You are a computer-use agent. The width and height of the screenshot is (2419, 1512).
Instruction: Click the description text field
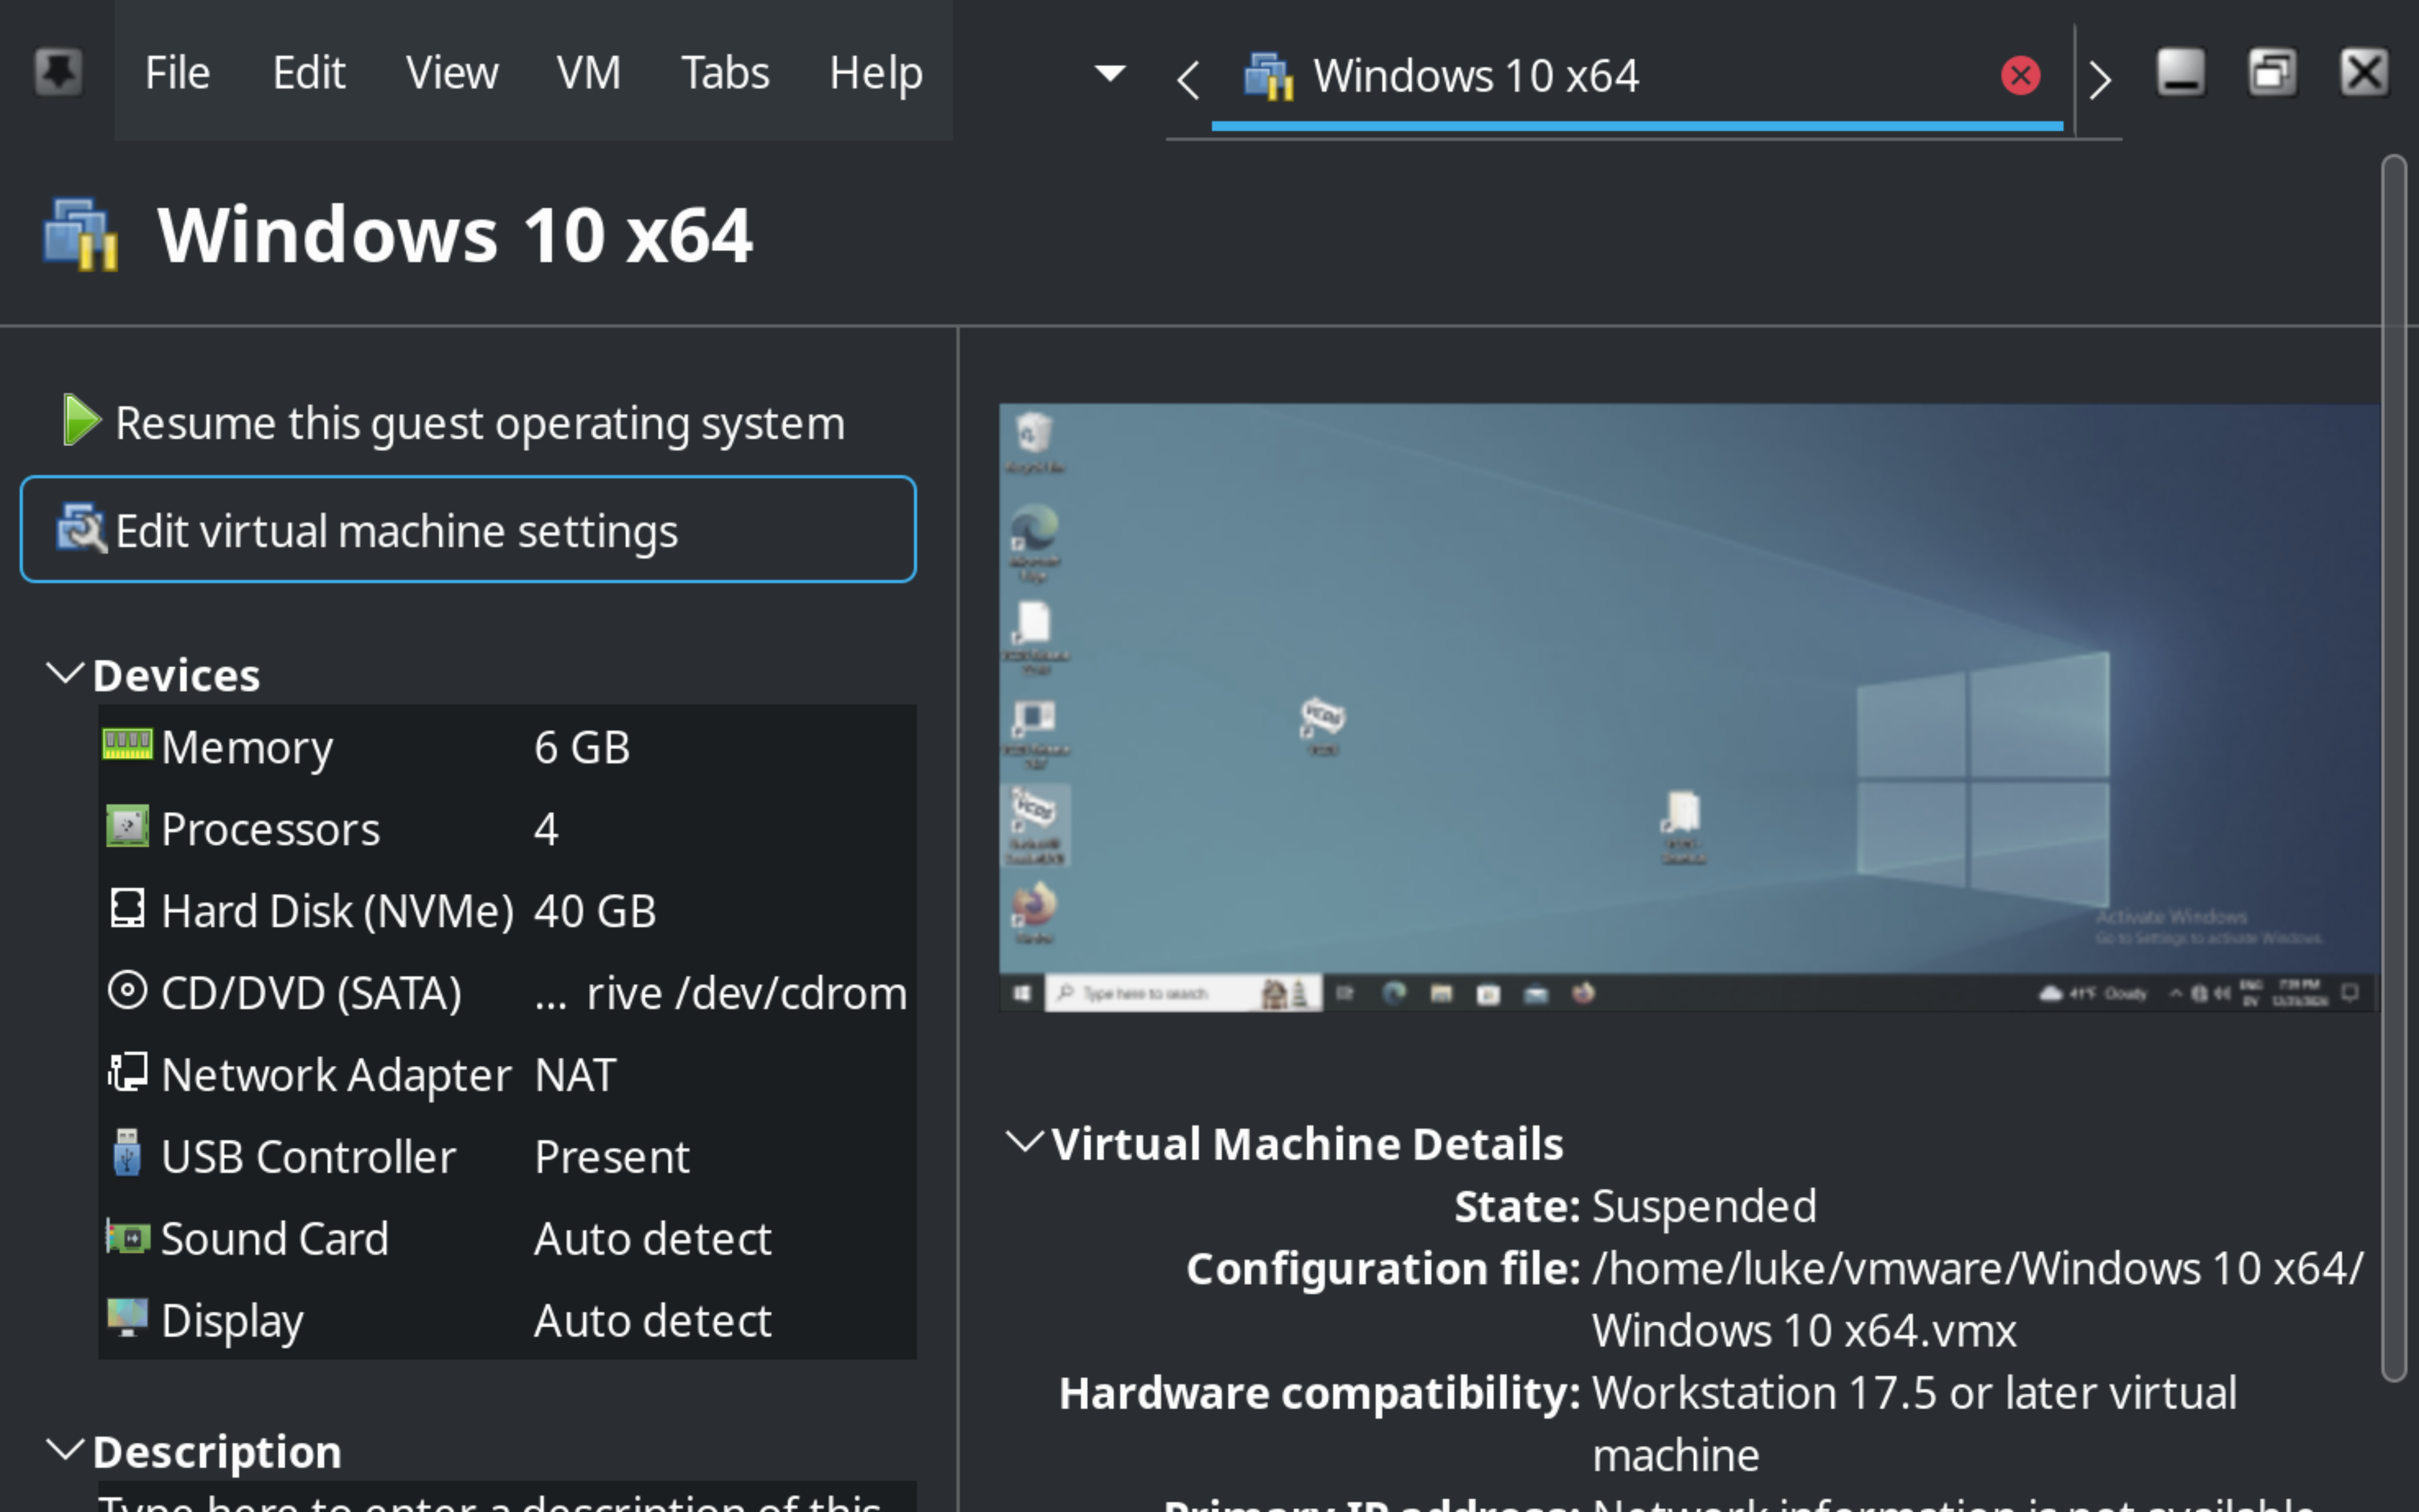click(506, 1497)
